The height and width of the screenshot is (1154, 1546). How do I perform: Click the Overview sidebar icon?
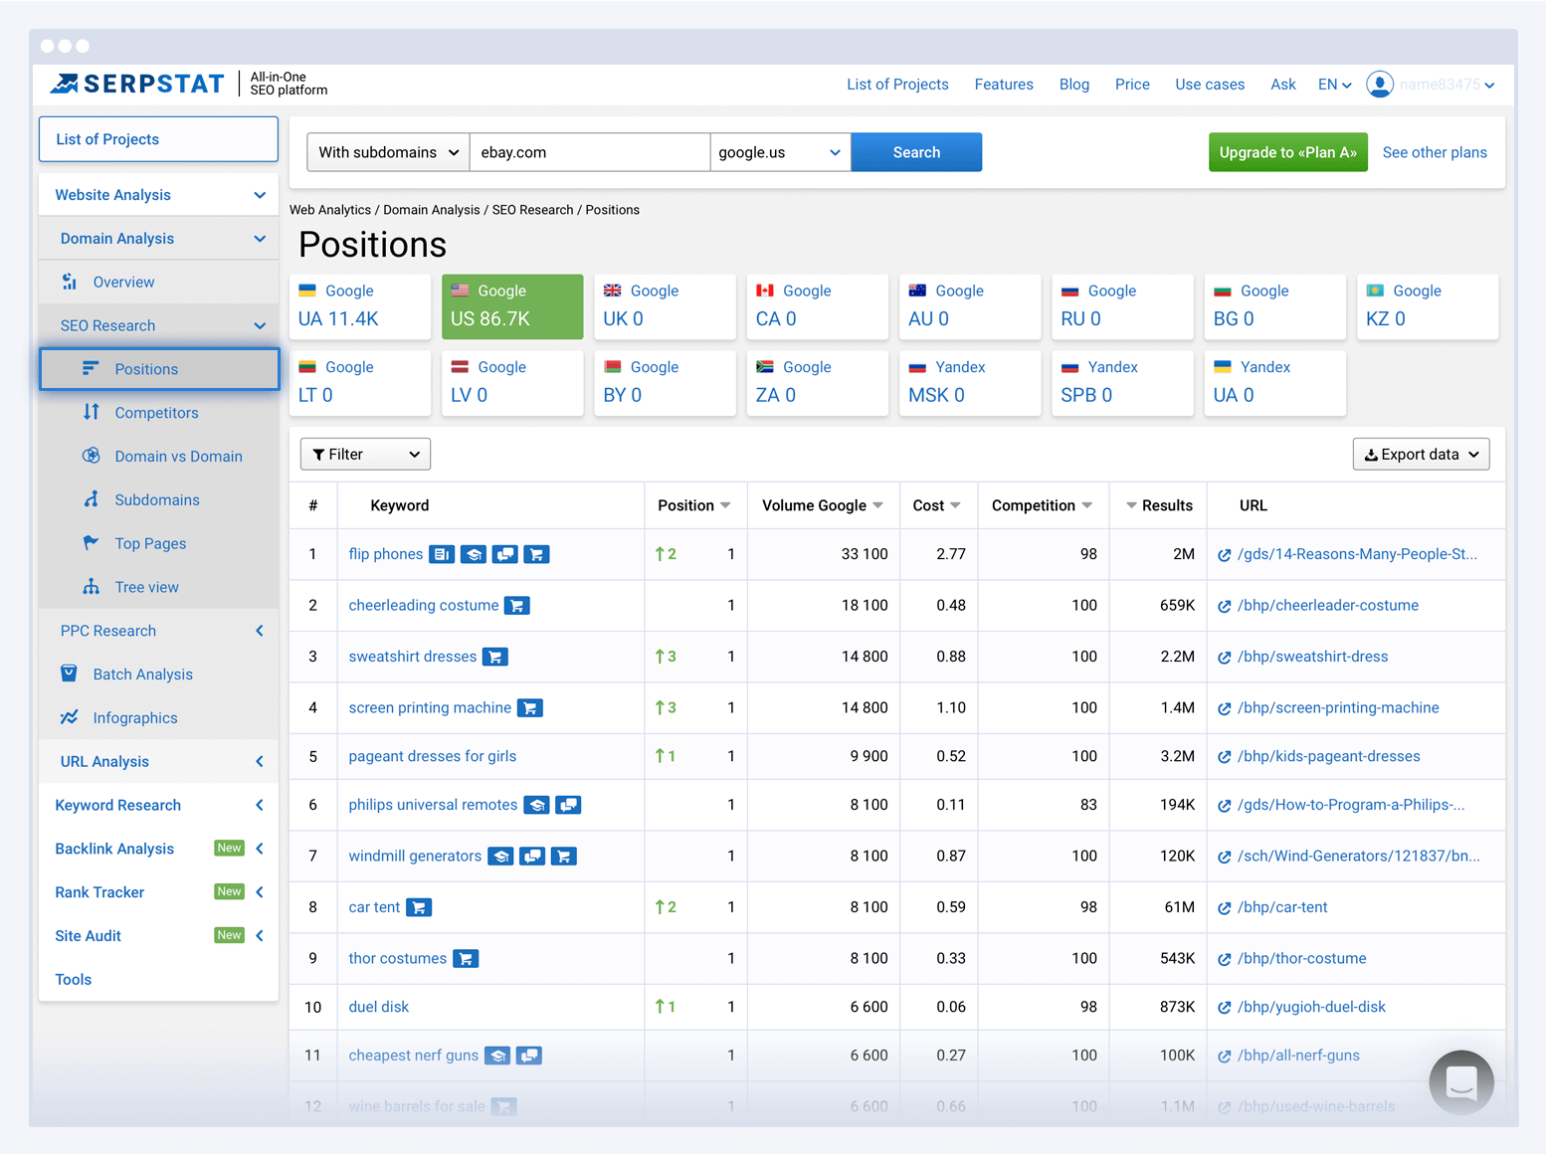coord(70,282)
